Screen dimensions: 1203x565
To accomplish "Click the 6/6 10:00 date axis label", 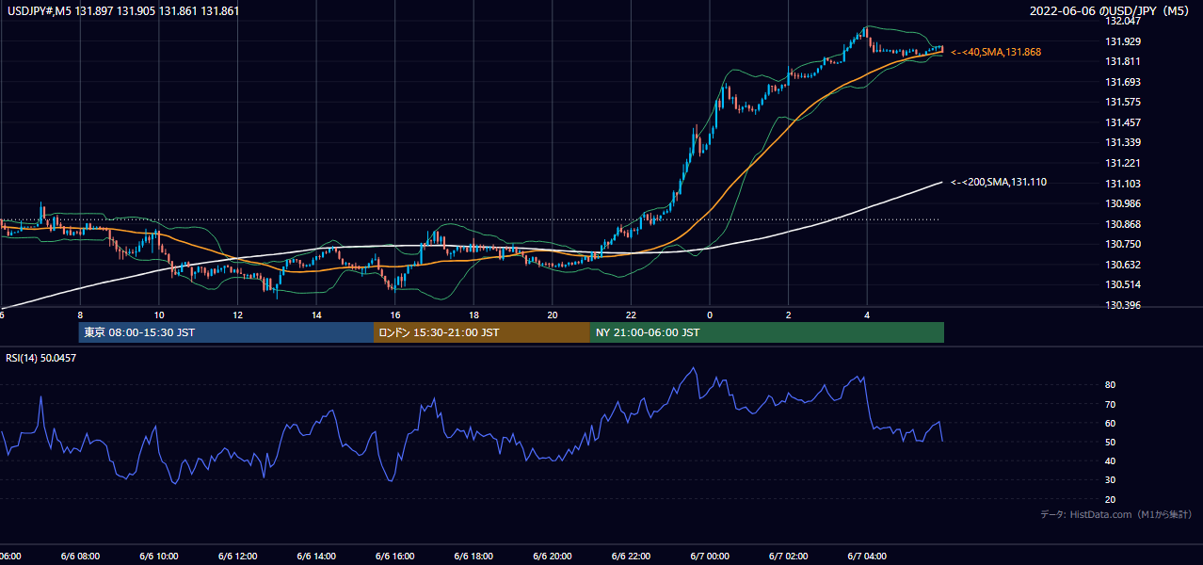I will tap(158, 556).
